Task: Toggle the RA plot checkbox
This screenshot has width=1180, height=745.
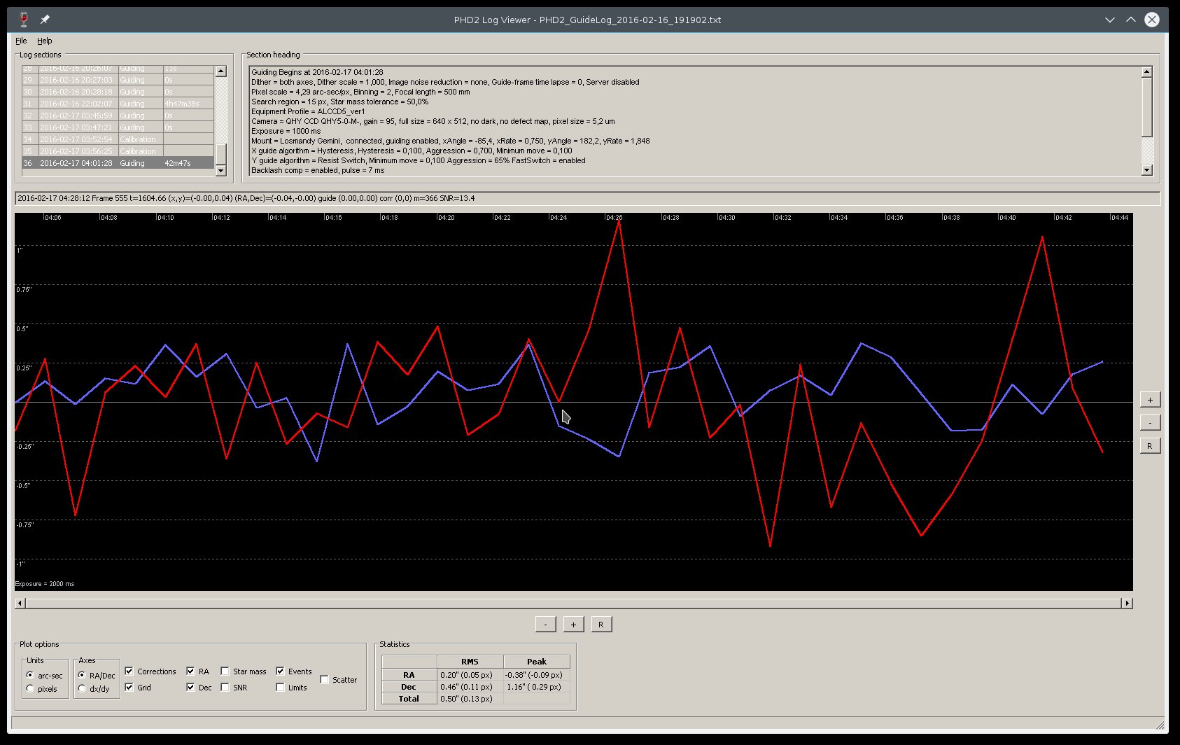Action: point(190,671)
